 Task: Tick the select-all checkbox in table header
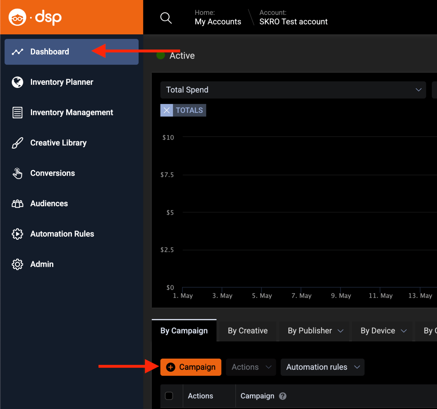click(x=169, y=396)
